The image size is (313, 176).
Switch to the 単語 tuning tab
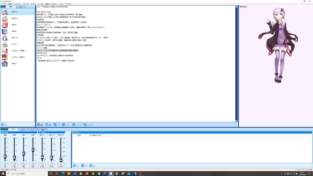43,130
